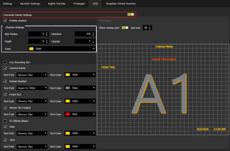Open the shadow Color dropdown showing Gold
The width and height of the screenshot is (230, 151).
point(62,49)
